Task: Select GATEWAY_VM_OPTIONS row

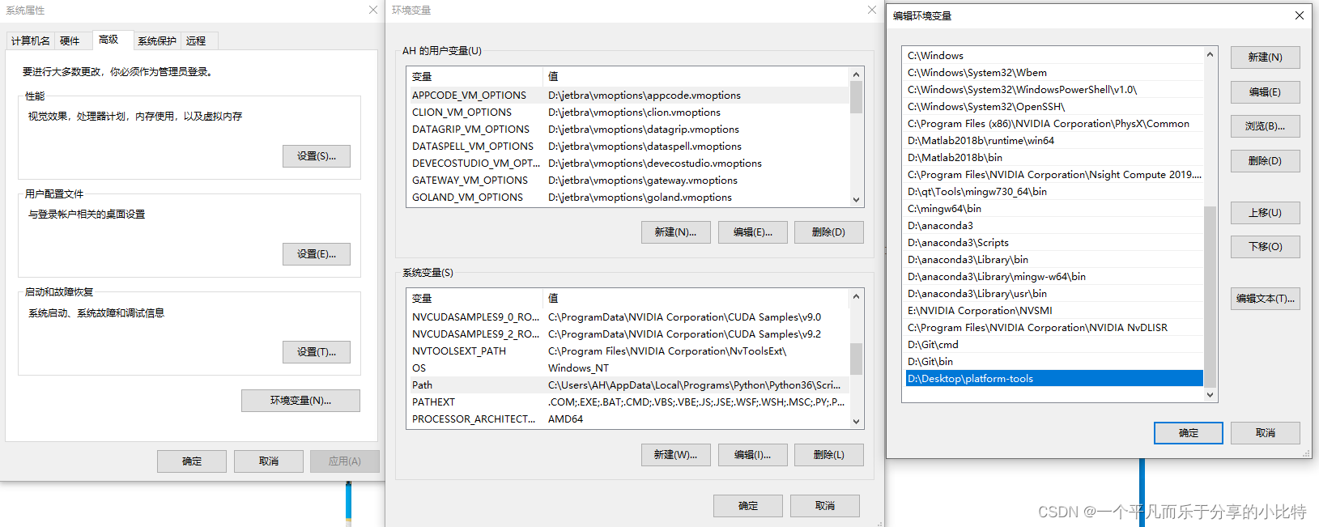Action: (x=628, y=180)
